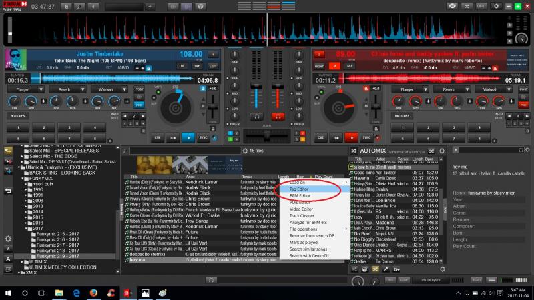Screen dimensions: 534x300
Task: Open Automix options gear
Action: click(442, 151)
